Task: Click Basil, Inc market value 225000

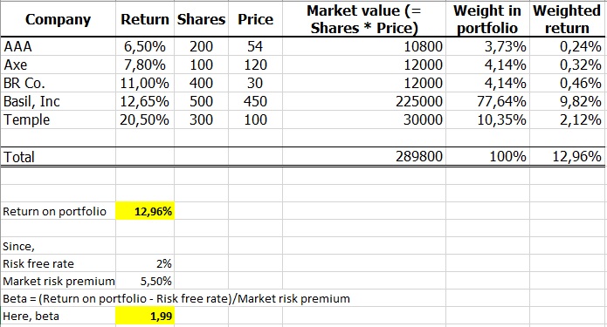Action: point(364,101)
